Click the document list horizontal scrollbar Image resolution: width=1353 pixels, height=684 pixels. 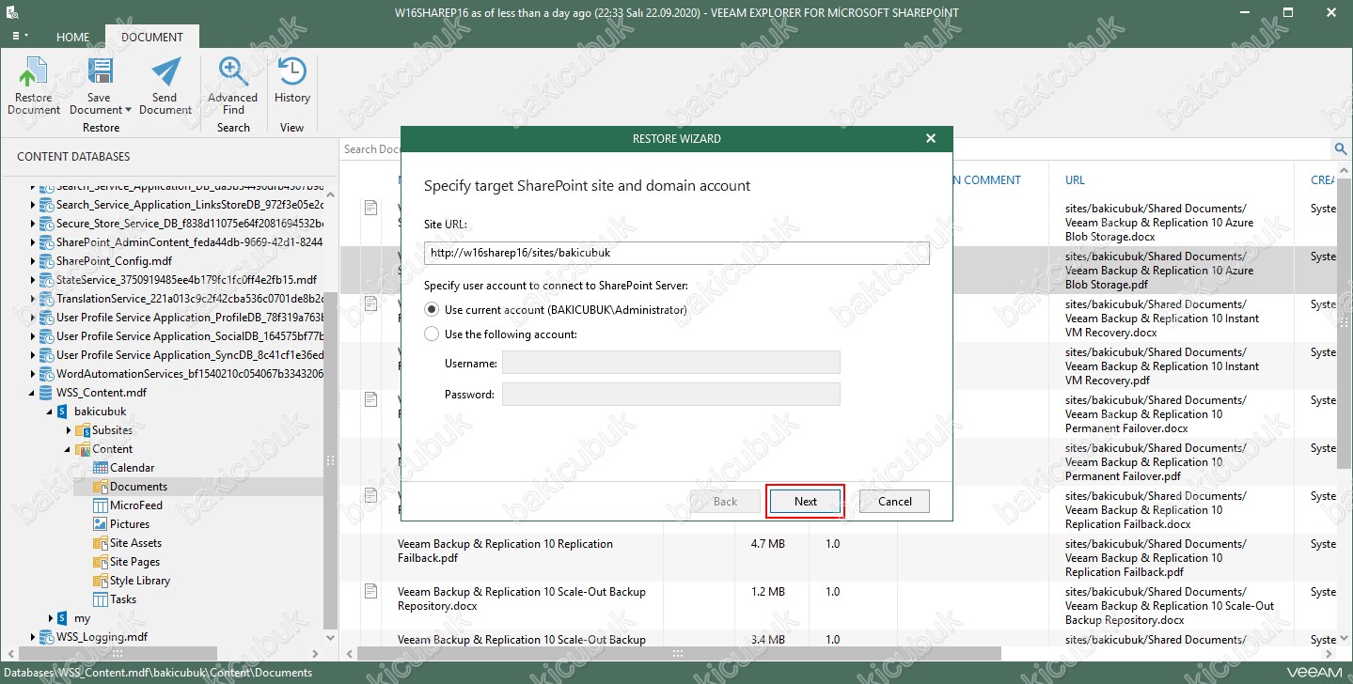point(679,653)
